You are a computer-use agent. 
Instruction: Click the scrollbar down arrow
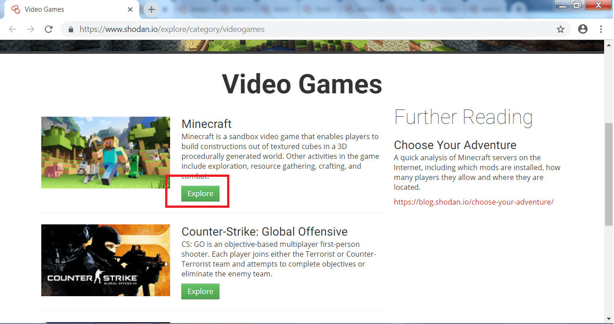[609, 319]
